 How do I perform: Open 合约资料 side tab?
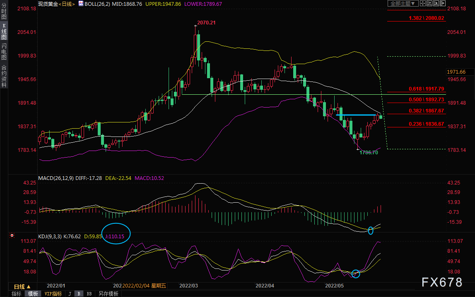pos(4,76)
